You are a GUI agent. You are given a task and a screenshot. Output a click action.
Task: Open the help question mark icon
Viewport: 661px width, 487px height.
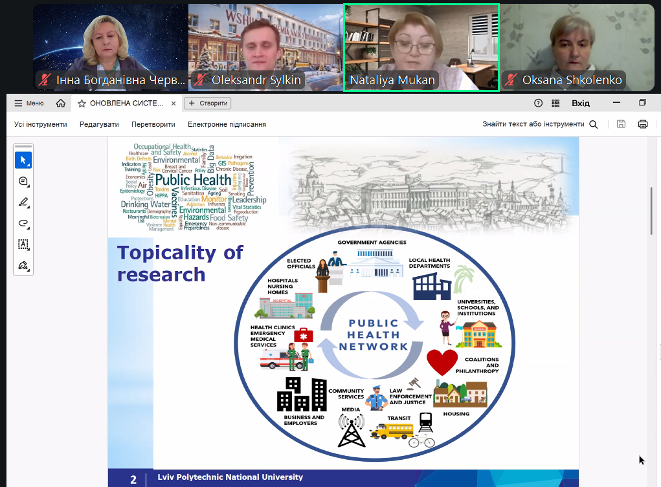pyautogui.click(x=538, y=103)
